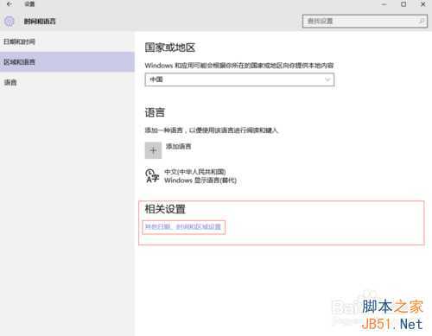
Task: Open the 日期和时间 section
Action: tap(67, 41)
